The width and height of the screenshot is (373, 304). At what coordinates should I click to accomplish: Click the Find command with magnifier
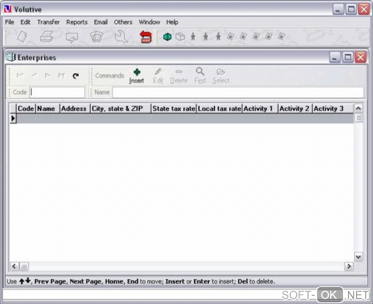(200, 76)
